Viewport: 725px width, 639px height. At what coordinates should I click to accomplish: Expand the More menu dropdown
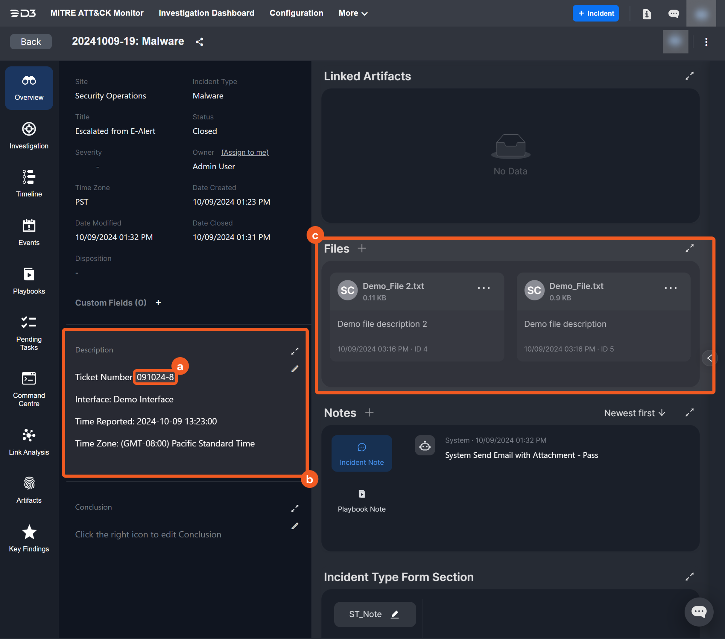click(353, 13)
